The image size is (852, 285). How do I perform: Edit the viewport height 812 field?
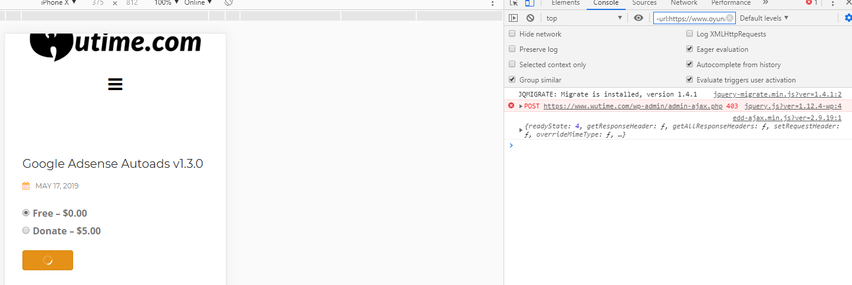[132, 3]
